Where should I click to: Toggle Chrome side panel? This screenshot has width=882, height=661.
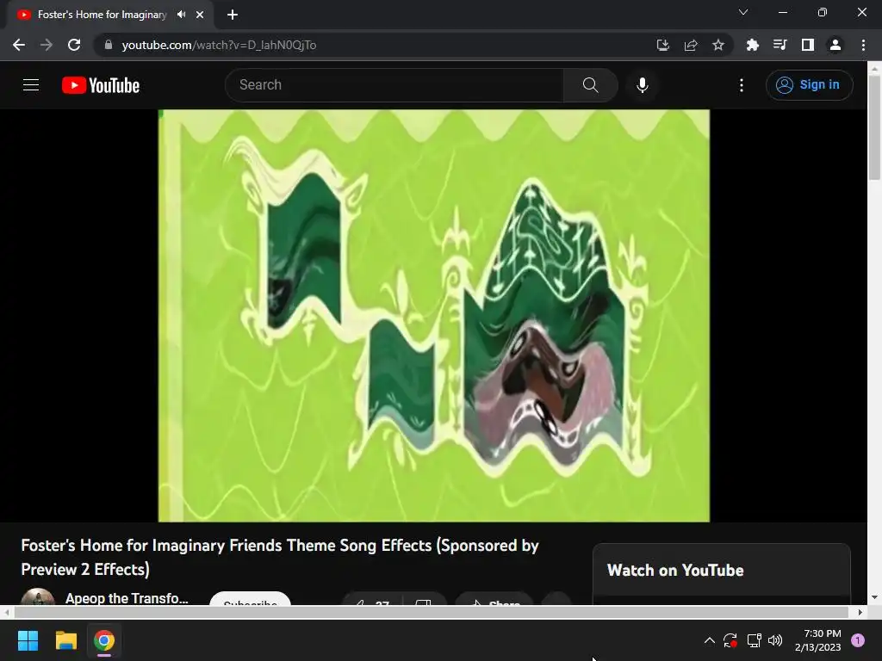point(808,45)
